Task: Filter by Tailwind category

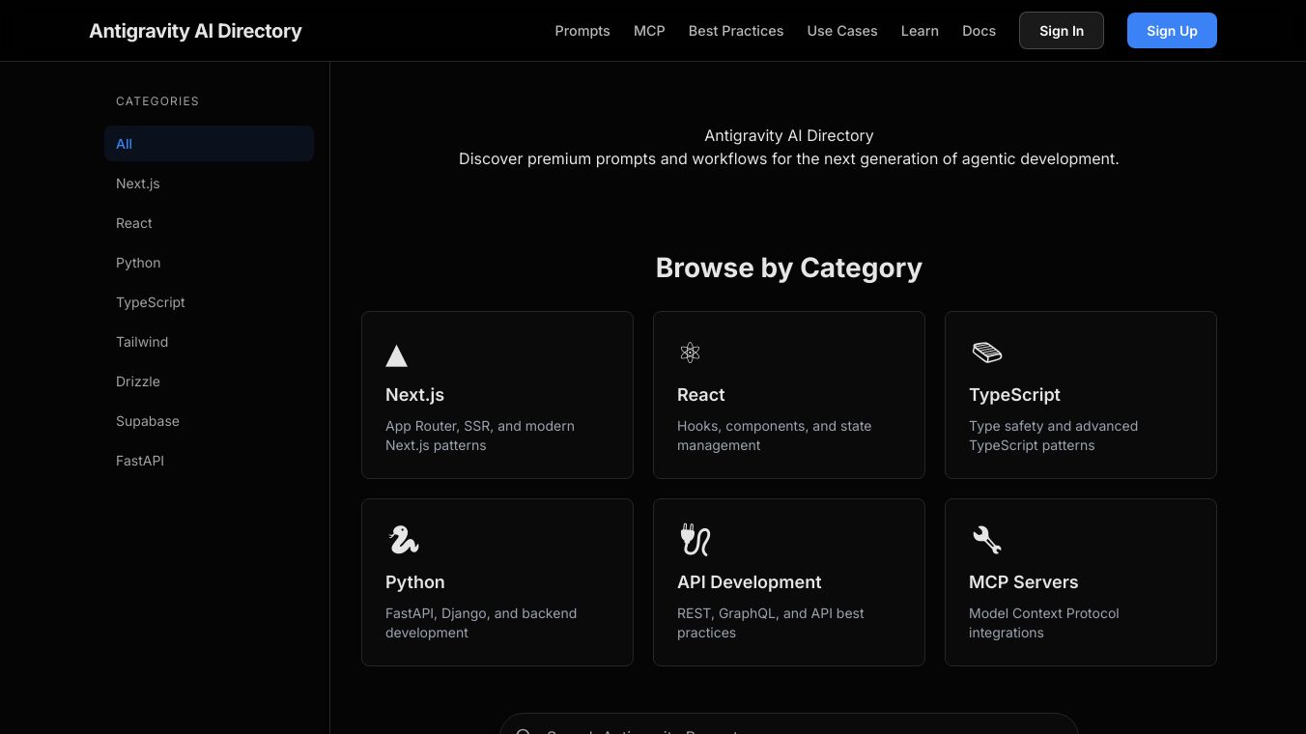Action: point(142,342)
